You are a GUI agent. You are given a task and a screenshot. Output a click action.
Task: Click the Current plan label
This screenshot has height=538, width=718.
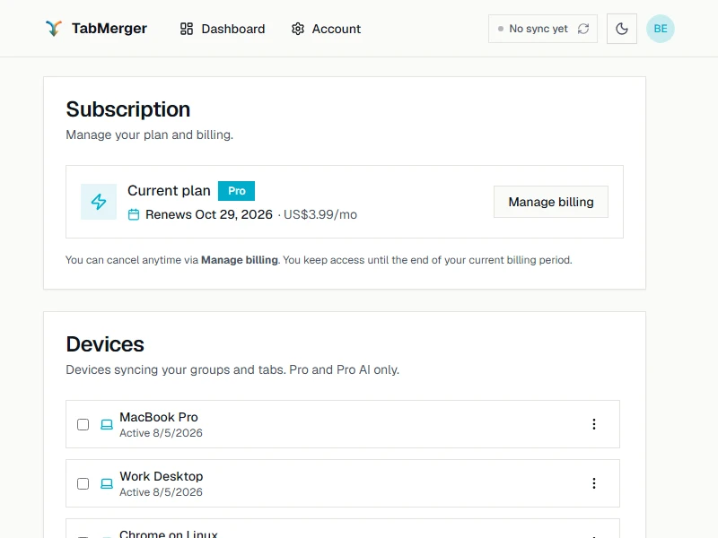[169, 190]
